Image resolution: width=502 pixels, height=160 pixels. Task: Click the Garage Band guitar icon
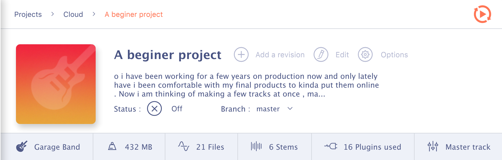[x=22, y=146]
